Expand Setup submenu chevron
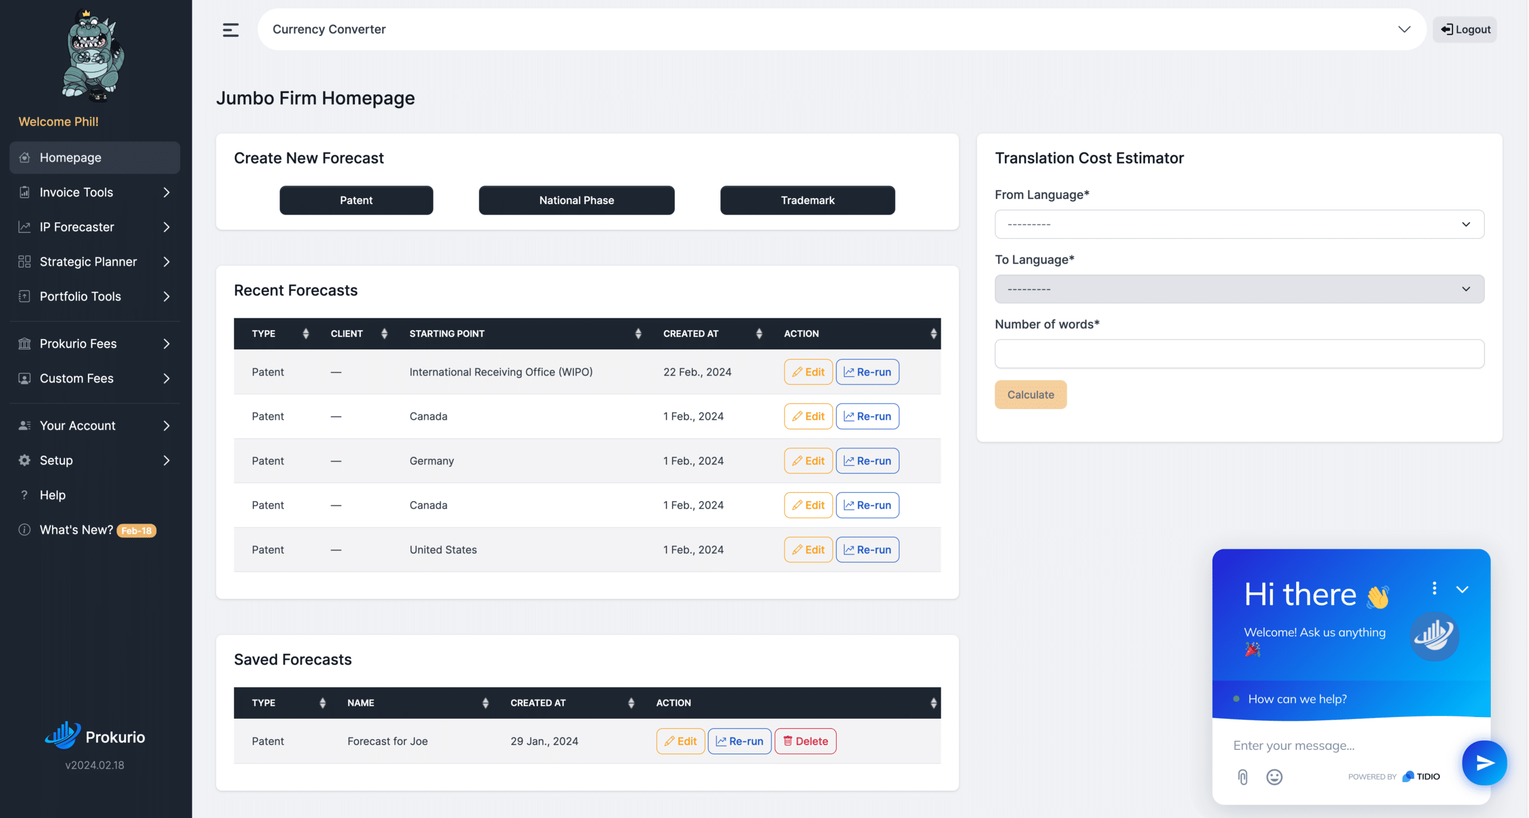Screen dimensions: 1529x818 [x=167, y=460]
